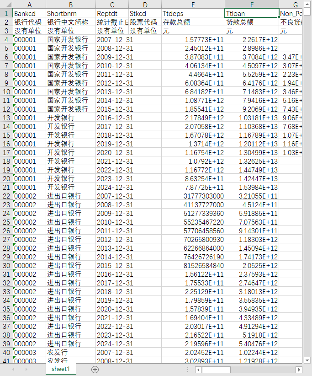The height and width of the screenshot is (376, 312).
Task: Select column F header
Action: click(x=252, y=5)
